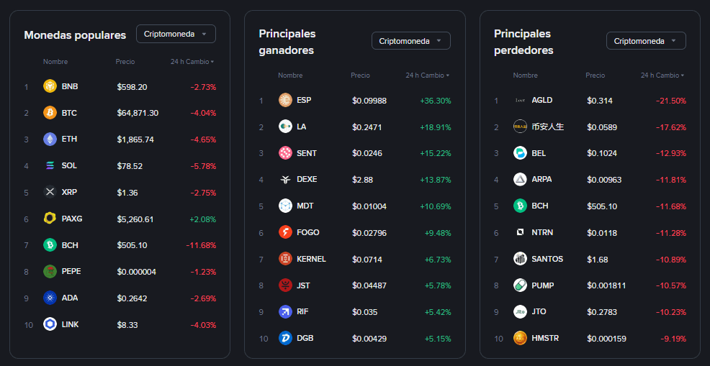Sort Monedas populares by 24 h Cambio
This screenshot has height=366, width=710.
(x=192, y=62)
